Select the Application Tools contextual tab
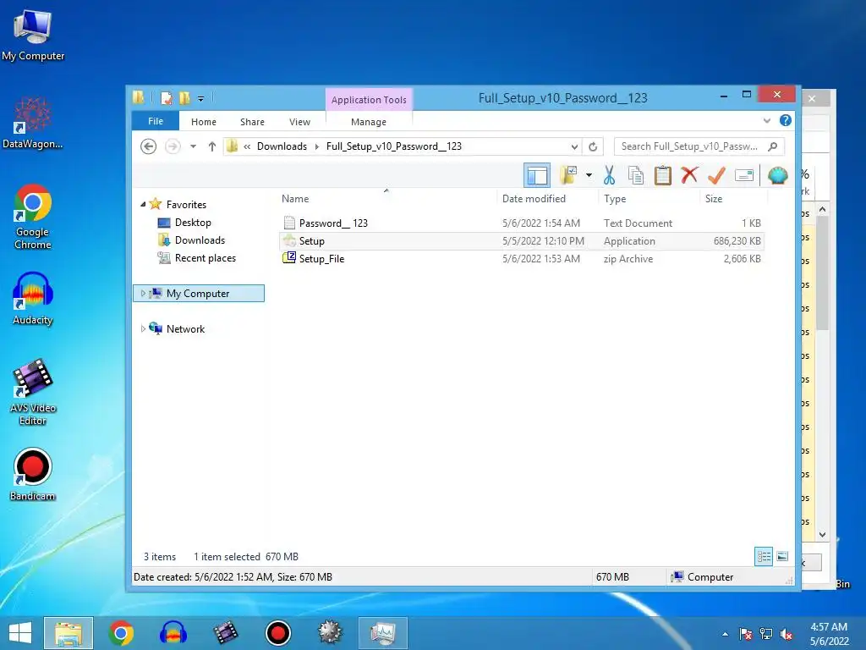The width and height of the screenshot is (866, 650). click(369, 100)
